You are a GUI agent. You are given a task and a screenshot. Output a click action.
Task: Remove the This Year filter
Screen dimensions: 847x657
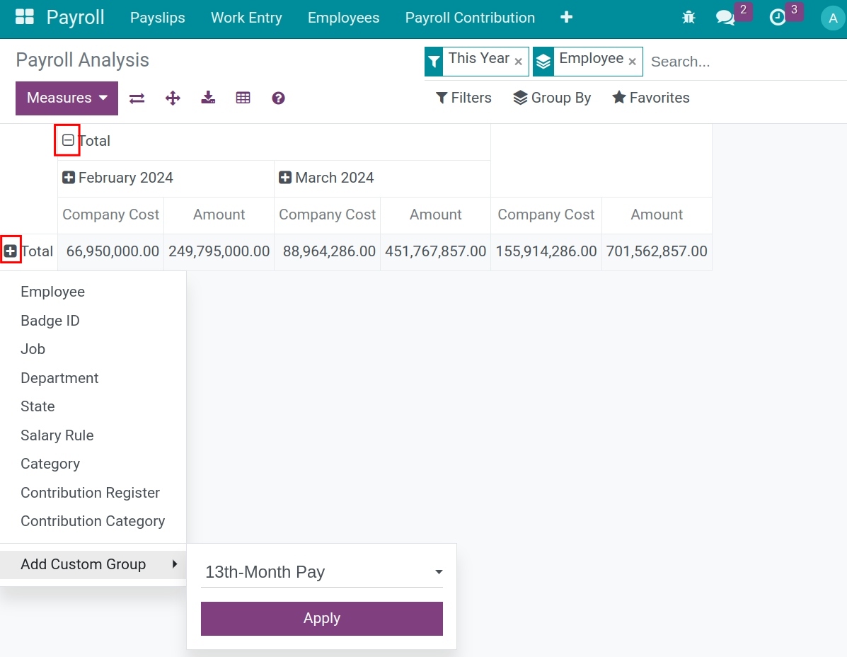tap(519, 62)
